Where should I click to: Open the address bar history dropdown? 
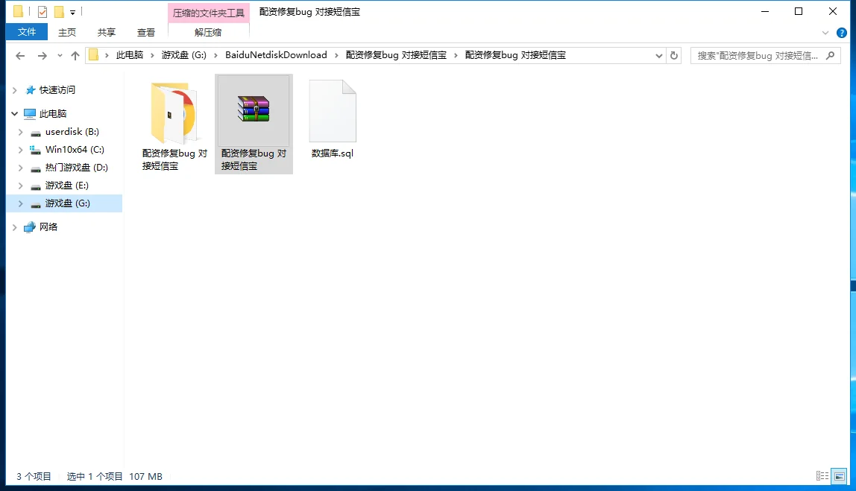659,55
